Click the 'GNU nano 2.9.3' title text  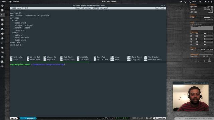point(20,8)
